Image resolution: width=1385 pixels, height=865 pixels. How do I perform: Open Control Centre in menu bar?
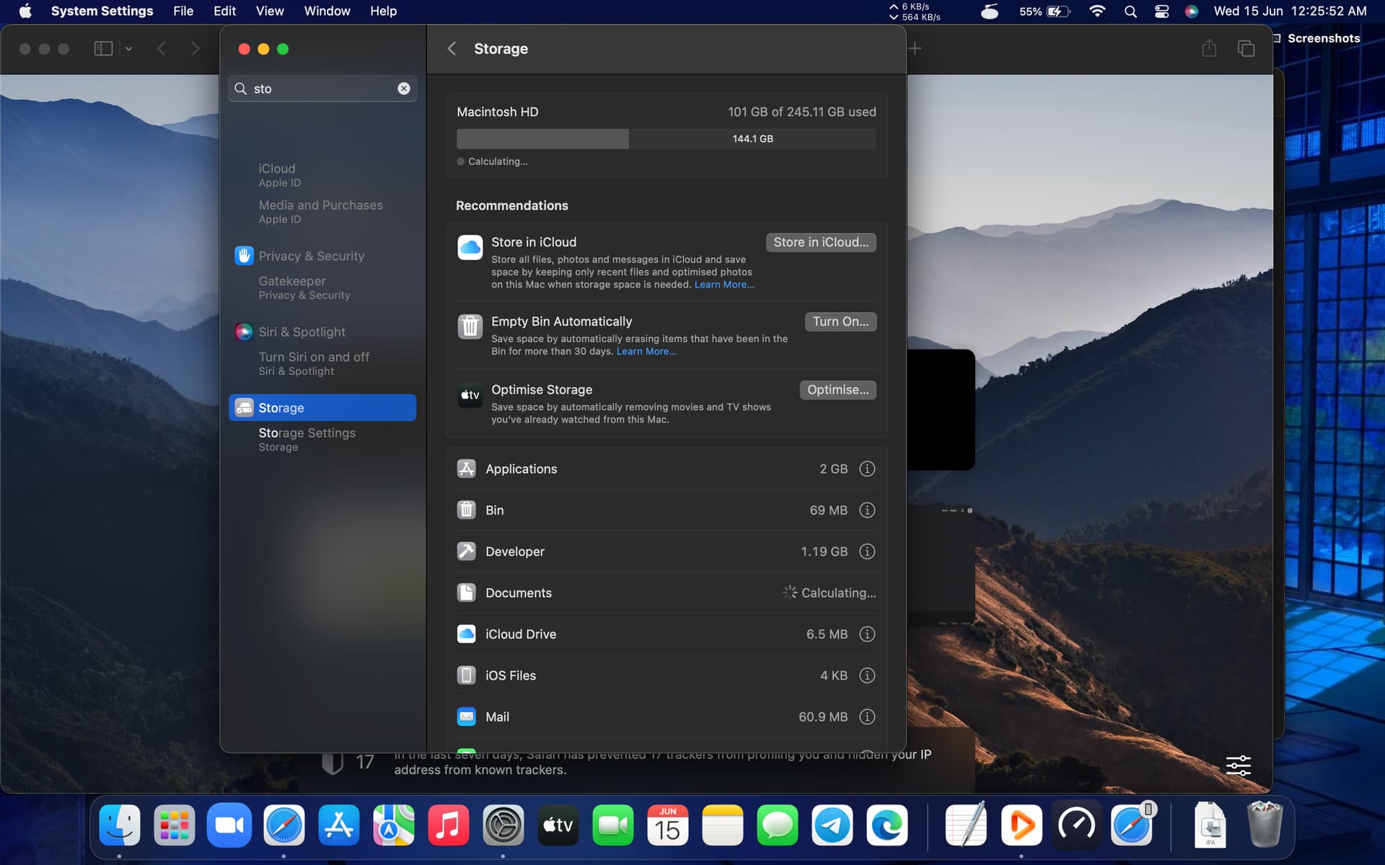point(1161,11)
